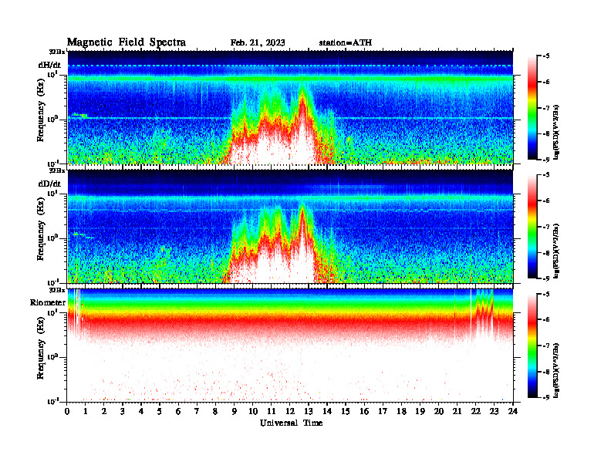611x472 pixels.
Task: Click hour "20" on the time axis
Action: [x=439, y=412]
